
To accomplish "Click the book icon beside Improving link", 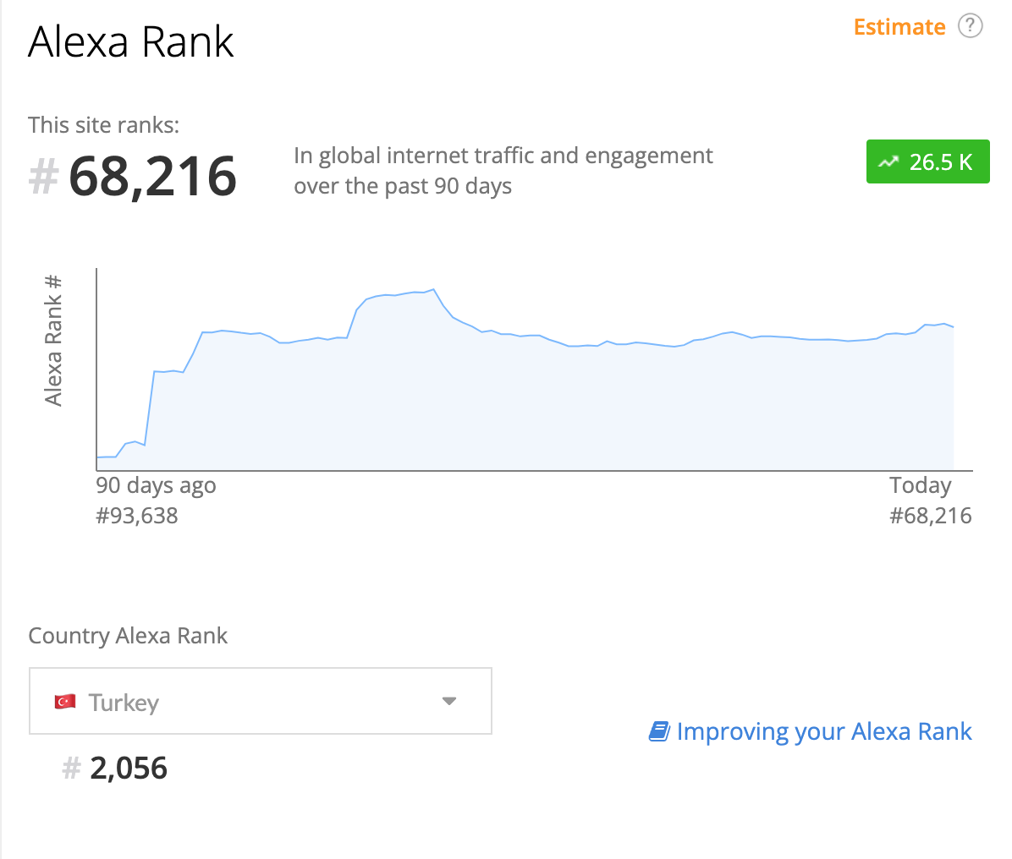I will click(659, 732).
